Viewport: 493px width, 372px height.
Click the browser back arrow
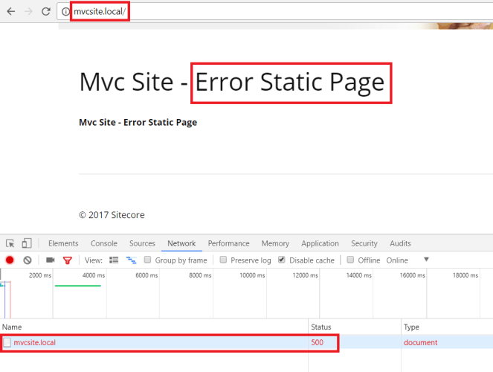pyautogui.click(x=10, y=12)
